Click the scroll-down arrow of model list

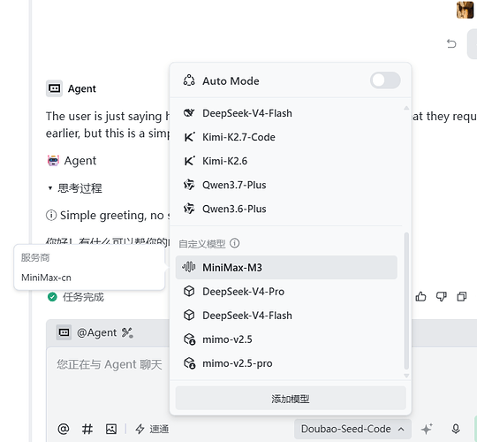pyautogui.click(x=406, y=376)
